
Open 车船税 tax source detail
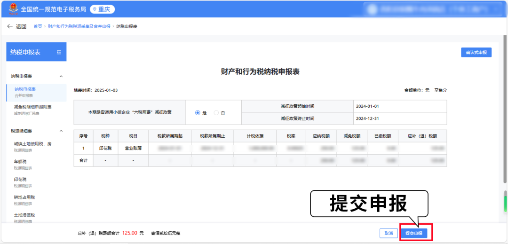coord(20,161)
